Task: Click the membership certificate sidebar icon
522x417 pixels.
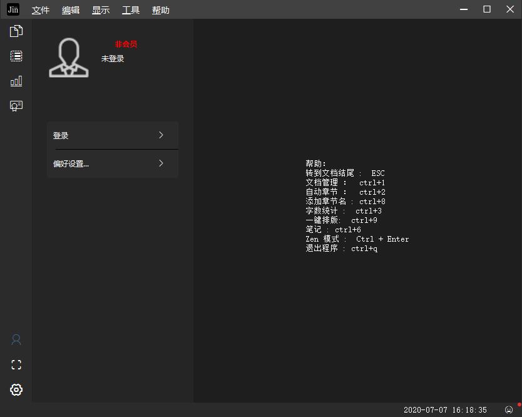Action: click(16, 106)
